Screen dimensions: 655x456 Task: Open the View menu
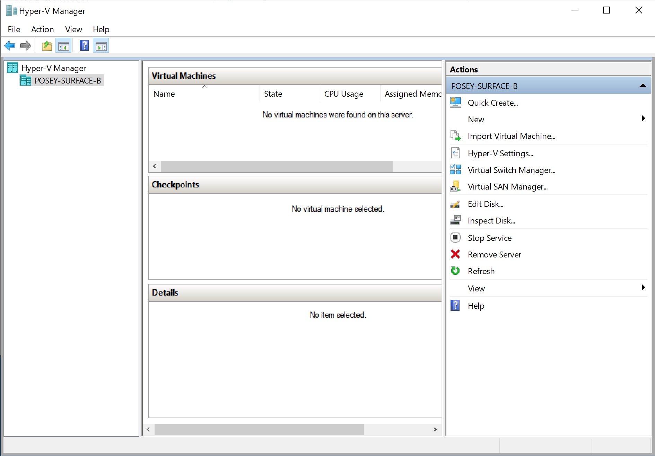pyautogui.click(x=73, y=29)
